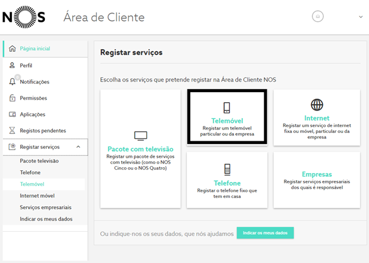Click the TV icon on Pacote com televisão card
The height and width of the screenshot is (263, 369).
point(141,136)
